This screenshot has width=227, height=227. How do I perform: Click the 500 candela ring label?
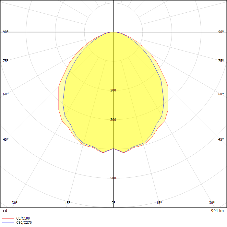pyautogui.click(x=113, y=178)
